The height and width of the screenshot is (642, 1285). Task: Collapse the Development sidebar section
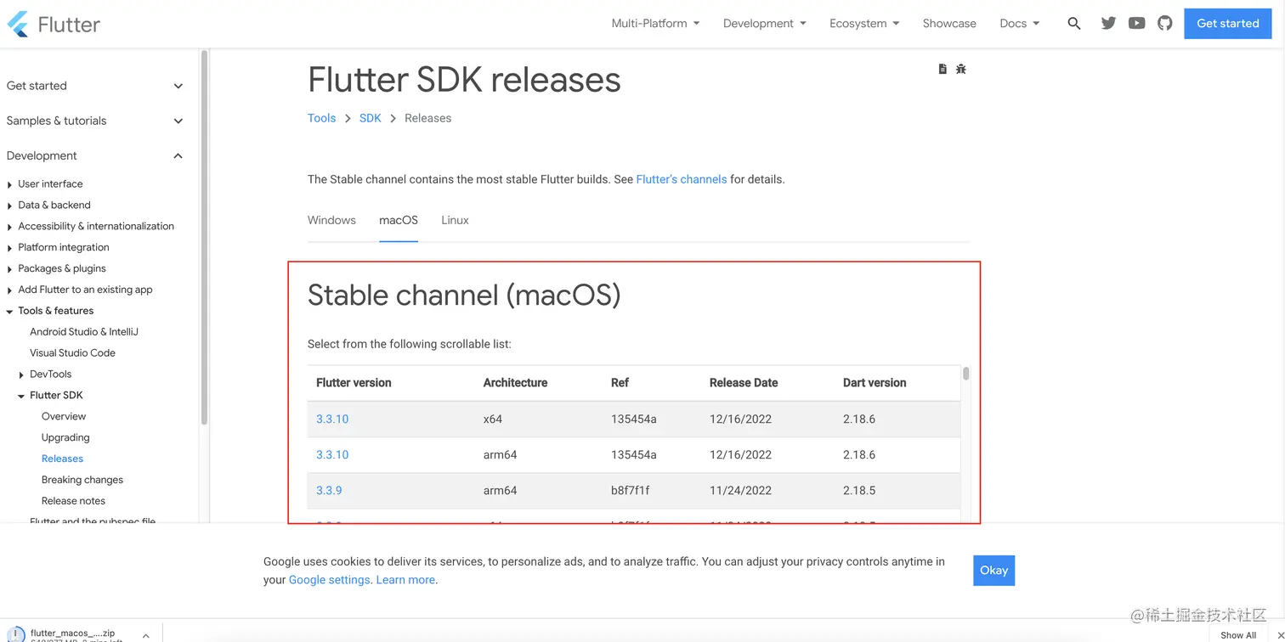pos(94,155)
